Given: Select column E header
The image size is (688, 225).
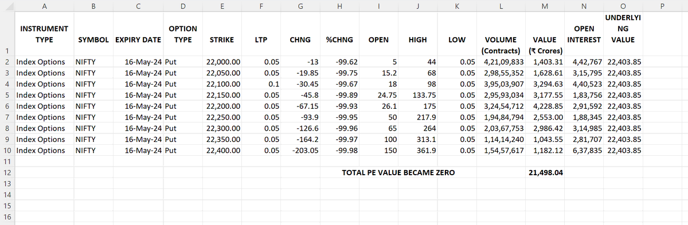Looking at the screenshot, I should [222, 6].
